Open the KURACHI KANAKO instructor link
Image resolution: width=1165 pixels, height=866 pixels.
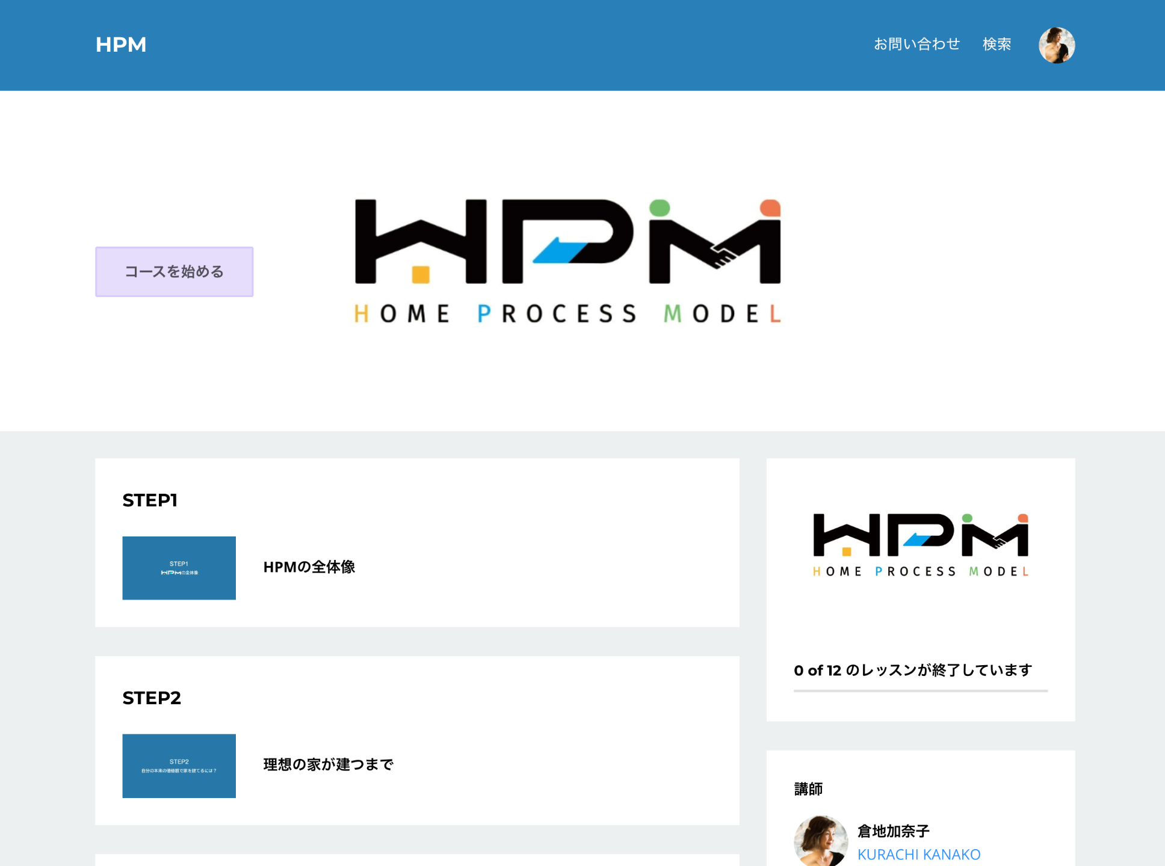[x=919, y=855]
